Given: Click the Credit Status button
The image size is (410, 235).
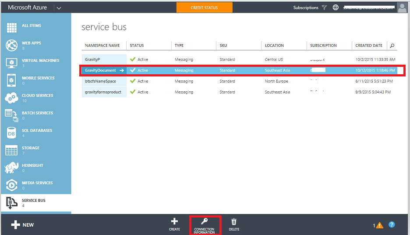Looking at the screenshot, I should click(204, 7).
